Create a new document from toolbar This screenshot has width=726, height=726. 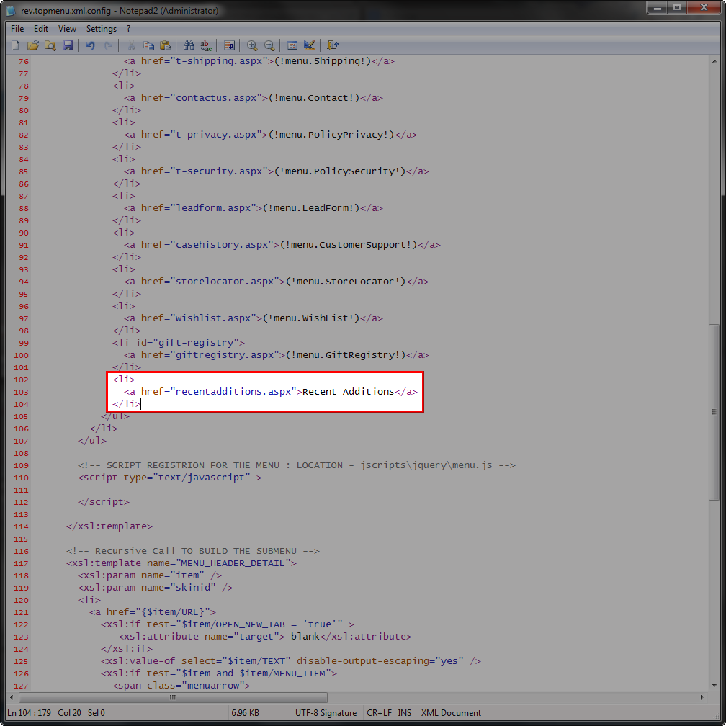pos(16,45)
